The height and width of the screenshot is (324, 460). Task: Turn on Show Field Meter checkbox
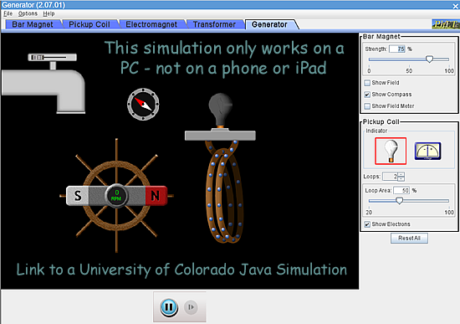coord(367,106)
